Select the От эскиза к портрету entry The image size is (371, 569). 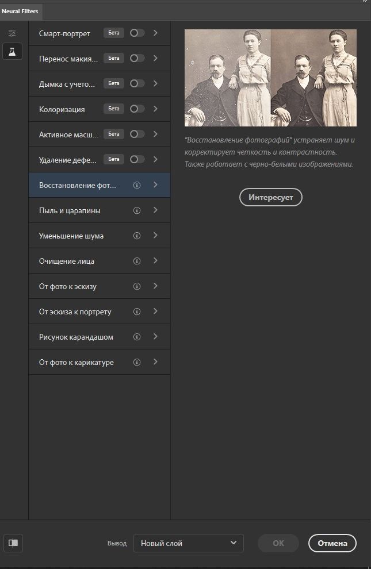100,312
